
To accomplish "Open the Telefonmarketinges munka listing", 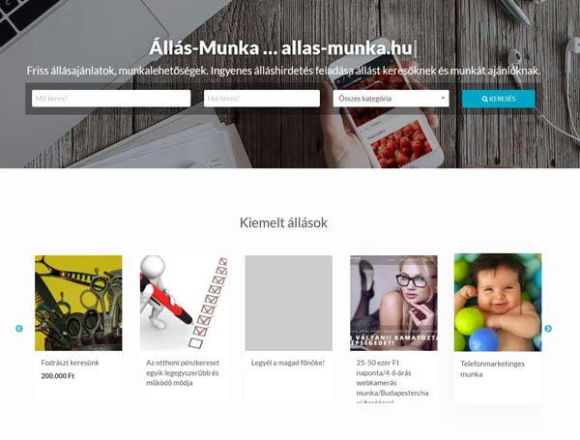I will 492,368.
